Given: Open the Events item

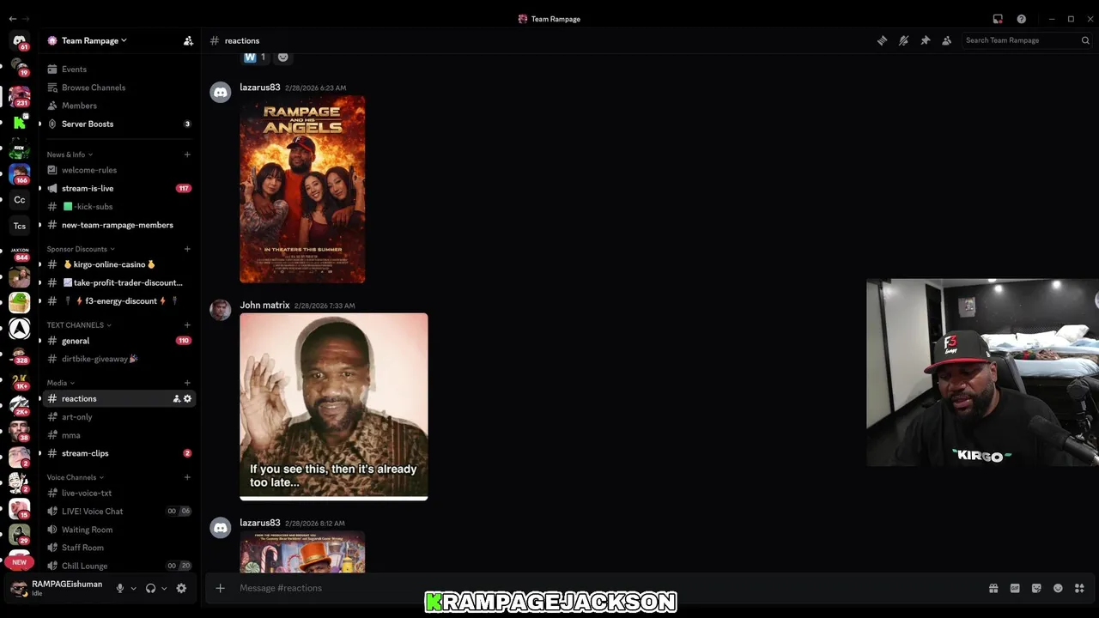Looking at the screenshot, I should (x=118, y=69).
